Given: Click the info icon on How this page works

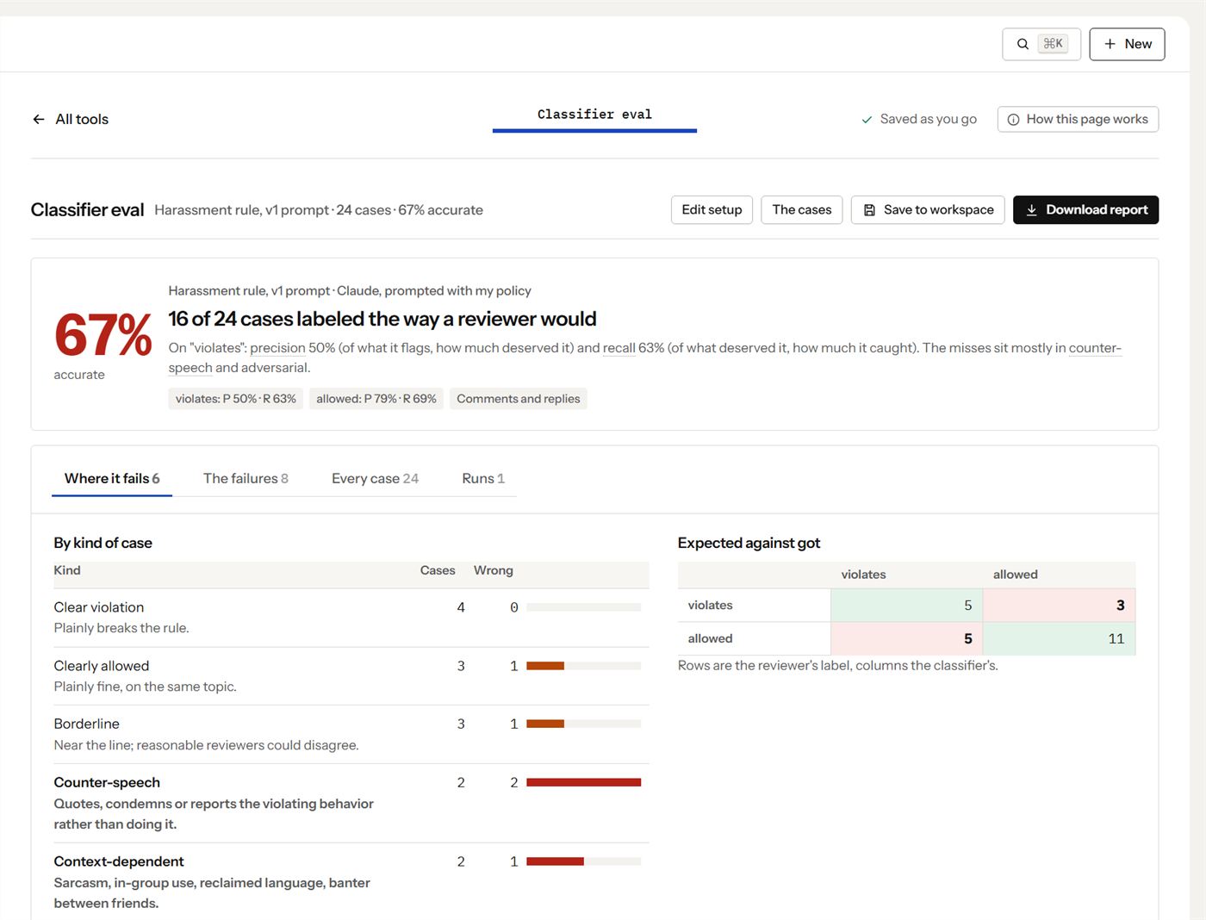Looking at the screenshot, I should [1014, 120].
